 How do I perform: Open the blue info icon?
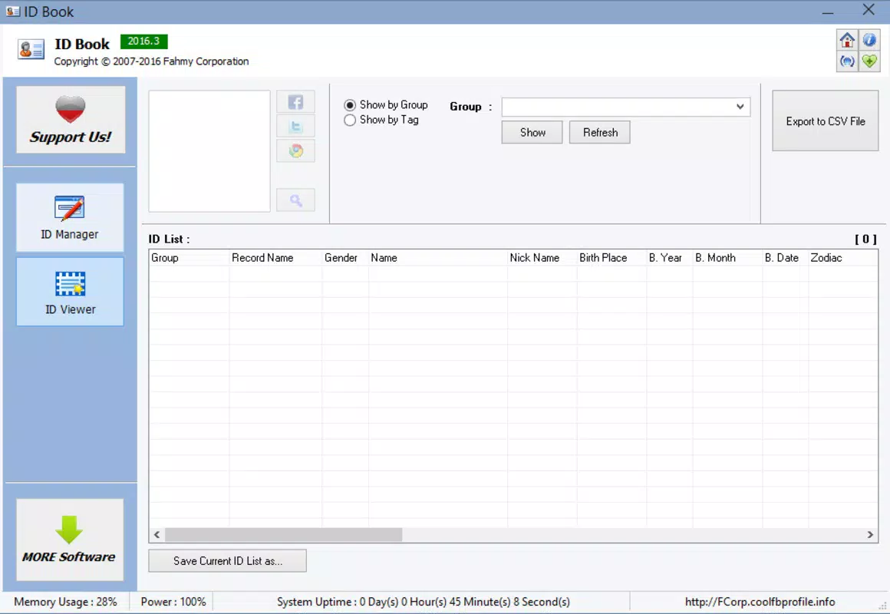869,40
